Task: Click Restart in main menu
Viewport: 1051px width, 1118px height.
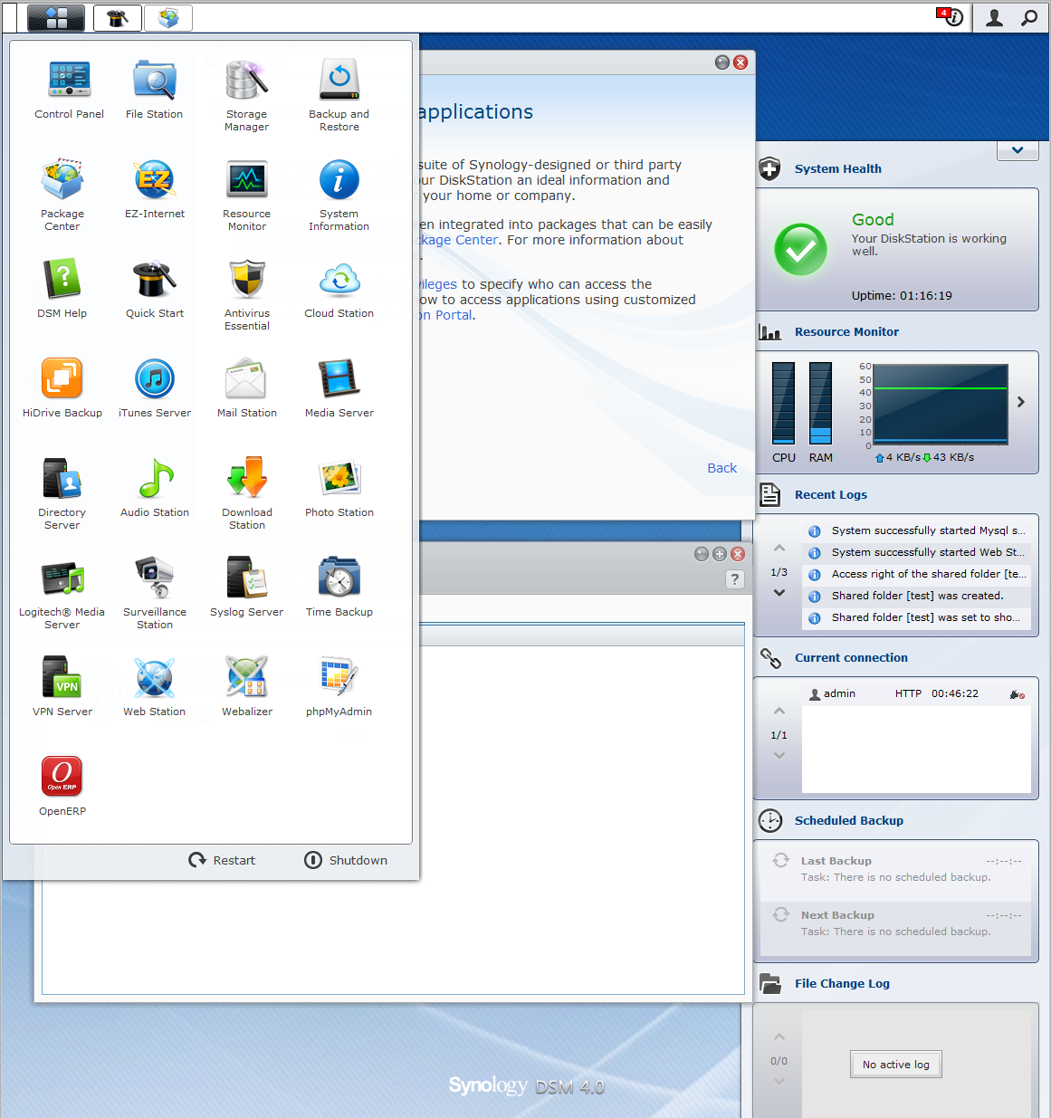Action: click(x=222, y=860)
